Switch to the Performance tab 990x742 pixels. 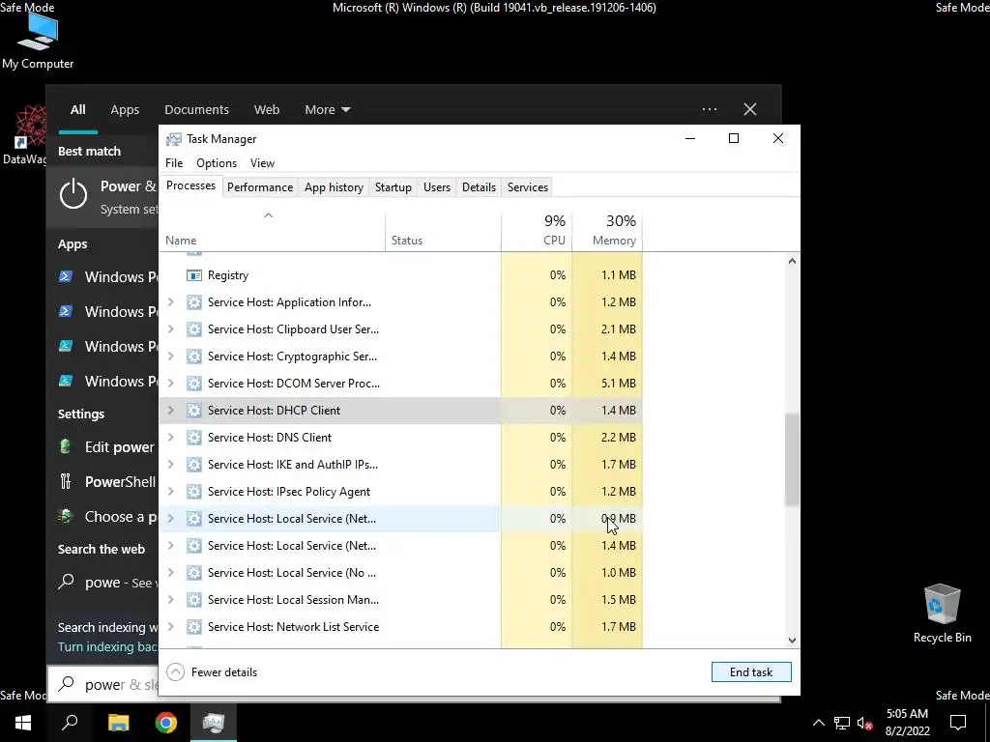tap(260, 187)
